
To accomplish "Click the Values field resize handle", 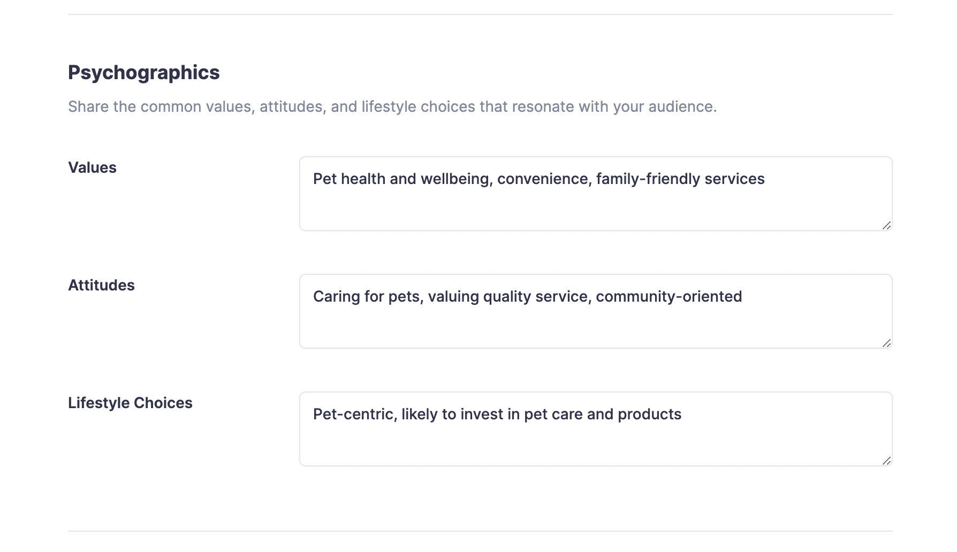I will click(x=886, y=226).
